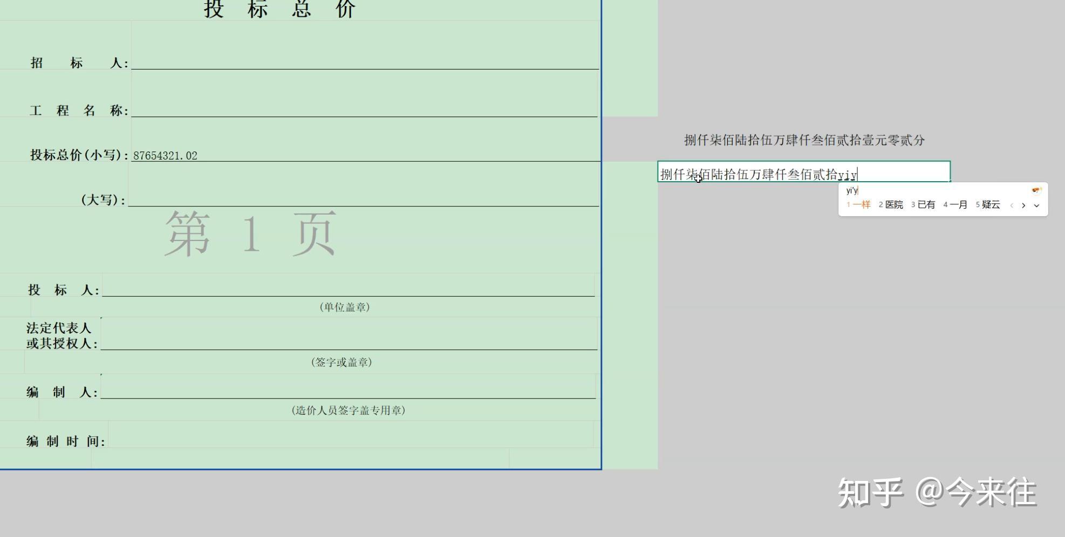The height and width of the screenshot is (537, 1065).
Task: Click the yi'y pinyin composition text
Action: (852, 190)
